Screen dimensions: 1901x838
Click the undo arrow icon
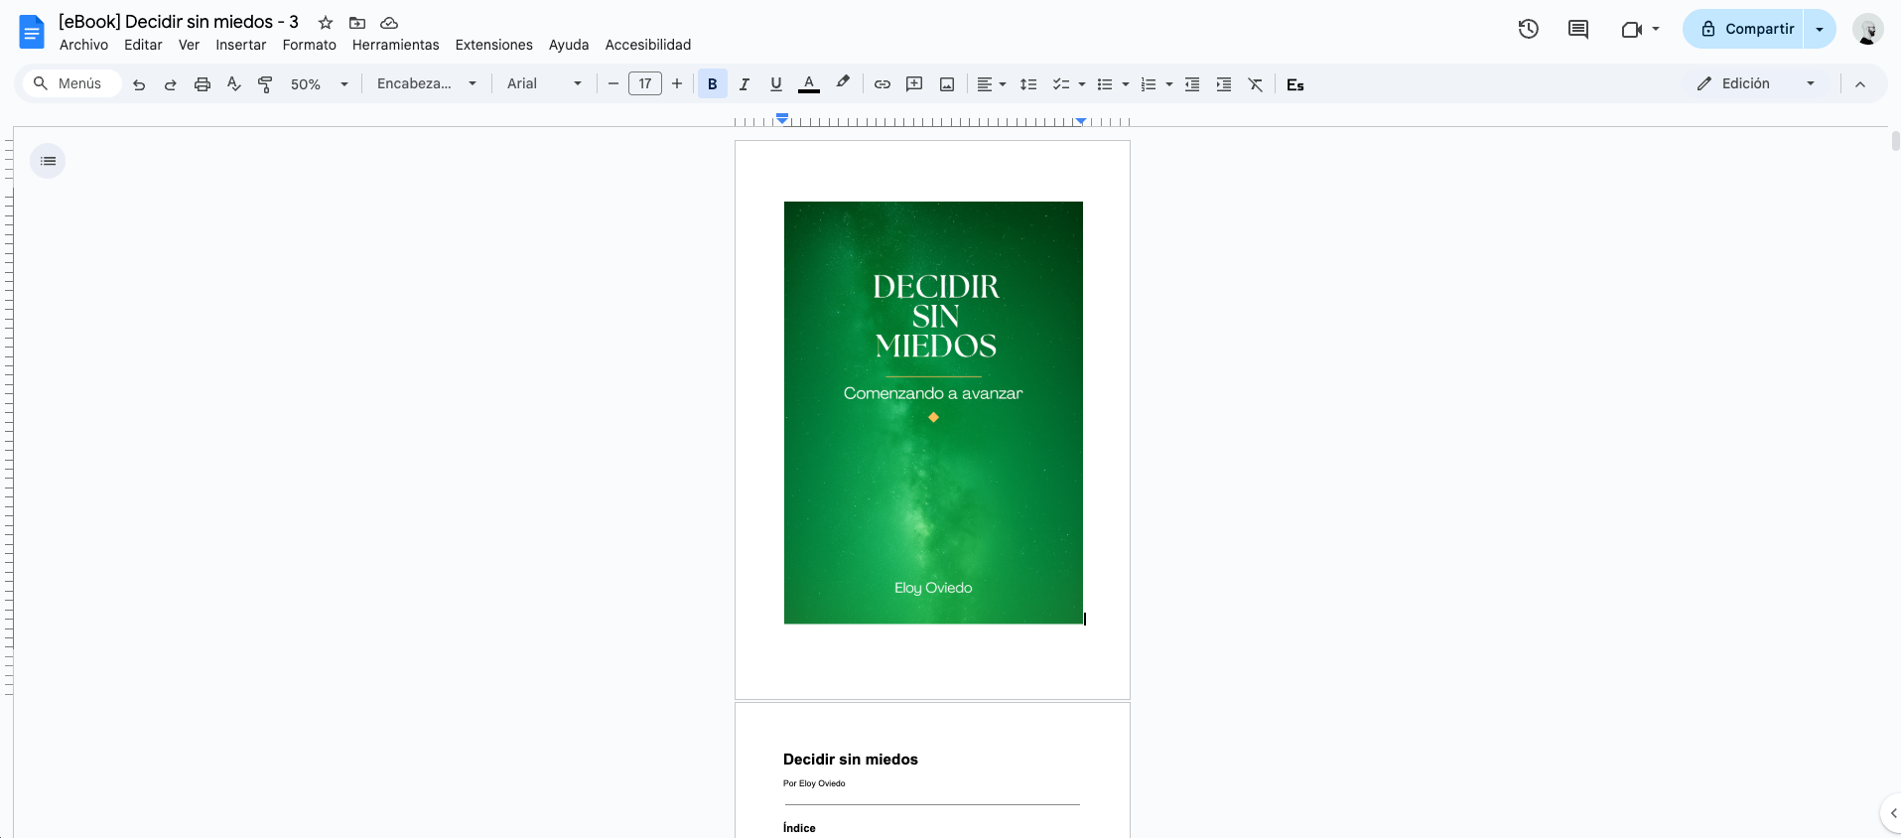point(139,84)
